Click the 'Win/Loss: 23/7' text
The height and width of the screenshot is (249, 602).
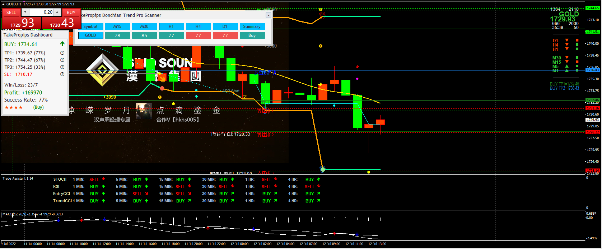pos(21,85)
